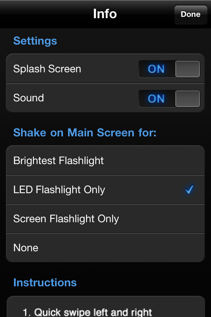
Task: Click the blue checkmark beside LED Flashlight Only
Action: [x=190, y=189]
